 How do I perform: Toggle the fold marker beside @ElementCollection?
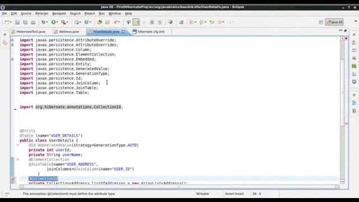point(17,159)
